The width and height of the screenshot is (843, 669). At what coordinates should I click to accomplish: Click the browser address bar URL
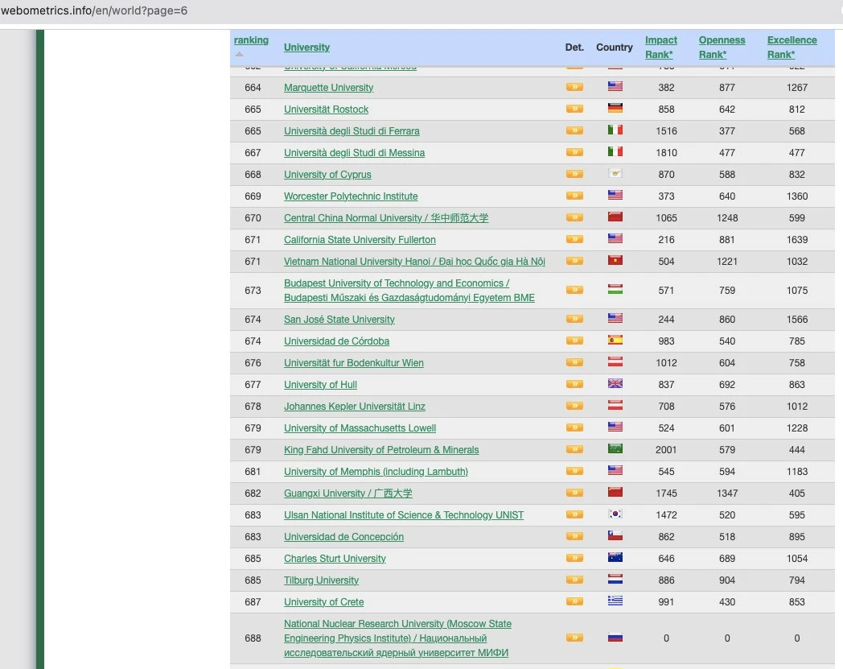94,10
